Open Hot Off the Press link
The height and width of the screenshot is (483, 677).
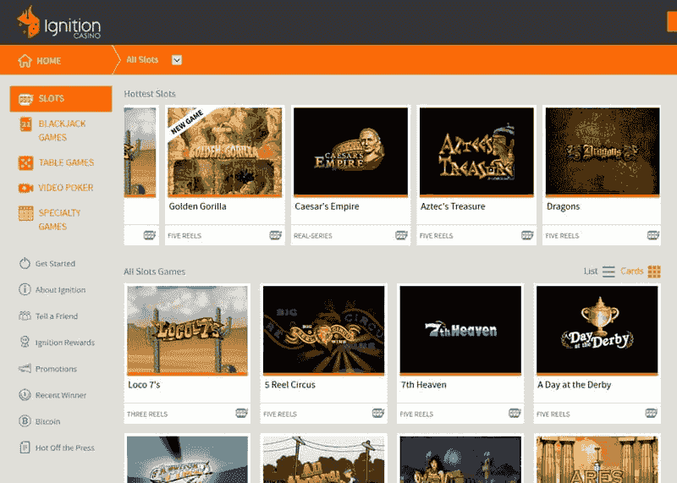pos(64,447)
